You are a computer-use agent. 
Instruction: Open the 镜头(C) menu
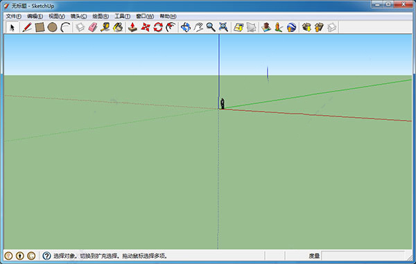click(x=78, y=17)
